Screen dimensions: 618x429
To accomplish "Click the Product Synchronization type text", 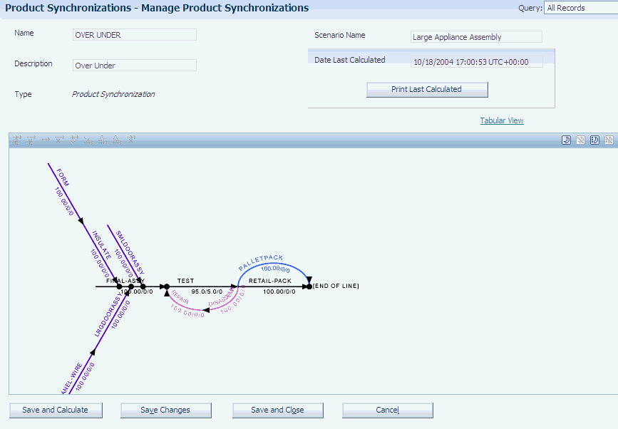I will pos(113,94).
